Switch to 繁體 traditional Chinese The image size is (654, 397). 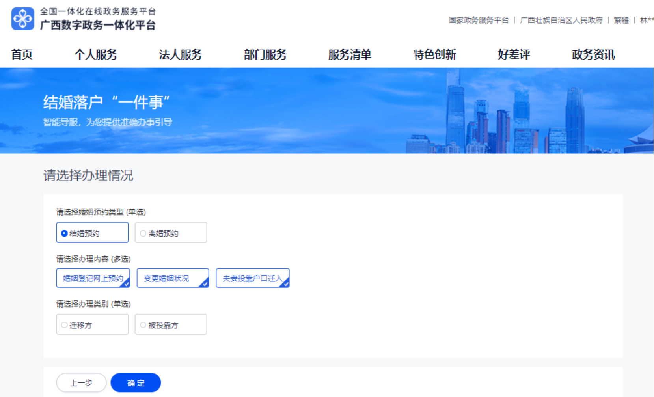tap(621, 20)
